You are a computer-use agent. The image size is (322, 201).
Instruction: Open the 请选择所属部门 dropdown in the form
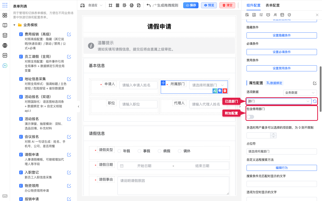pyautogui.click(x=208, y=85)
